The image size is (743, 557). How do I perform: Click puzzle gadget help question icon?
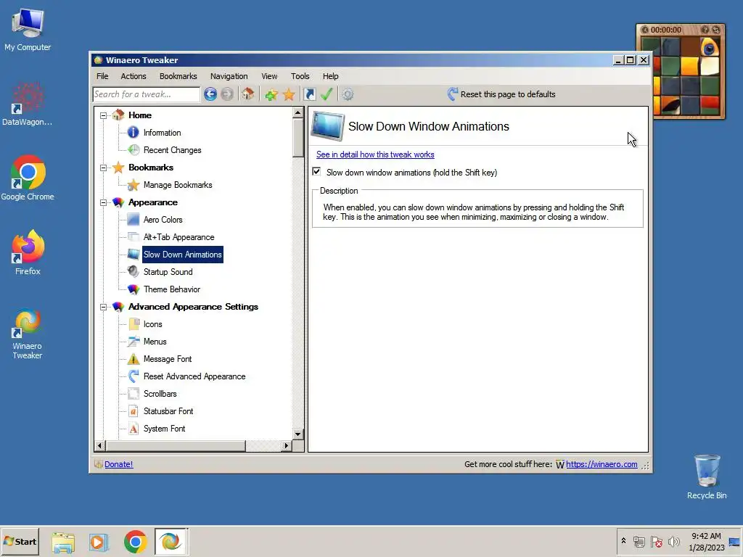[x=705, y=30]
